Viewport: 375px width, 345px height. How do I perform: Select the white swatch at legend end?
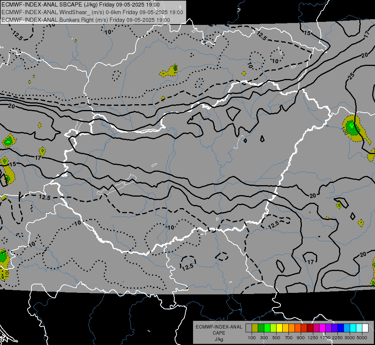click(x=366, y=328)
